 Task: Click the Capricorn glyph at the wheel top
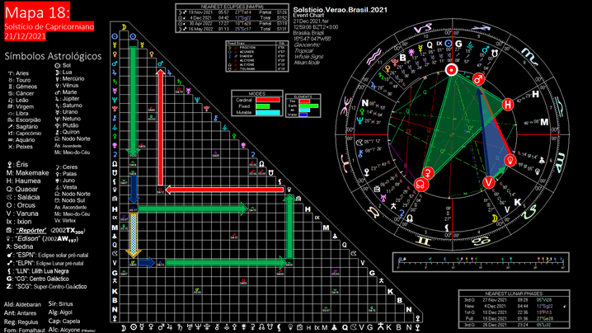pyautogui.click(x=422, y=28)
